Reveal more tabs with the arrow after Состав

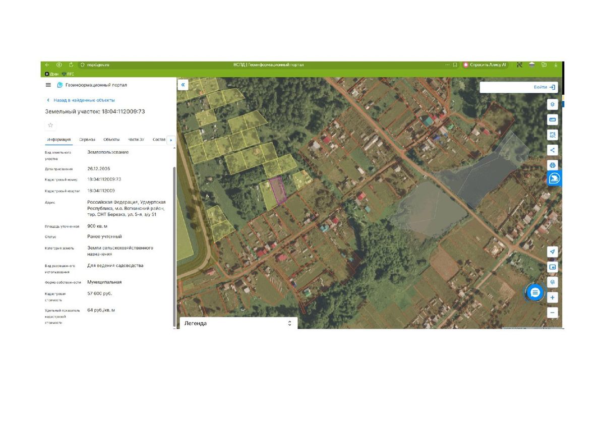click(171, 140)
